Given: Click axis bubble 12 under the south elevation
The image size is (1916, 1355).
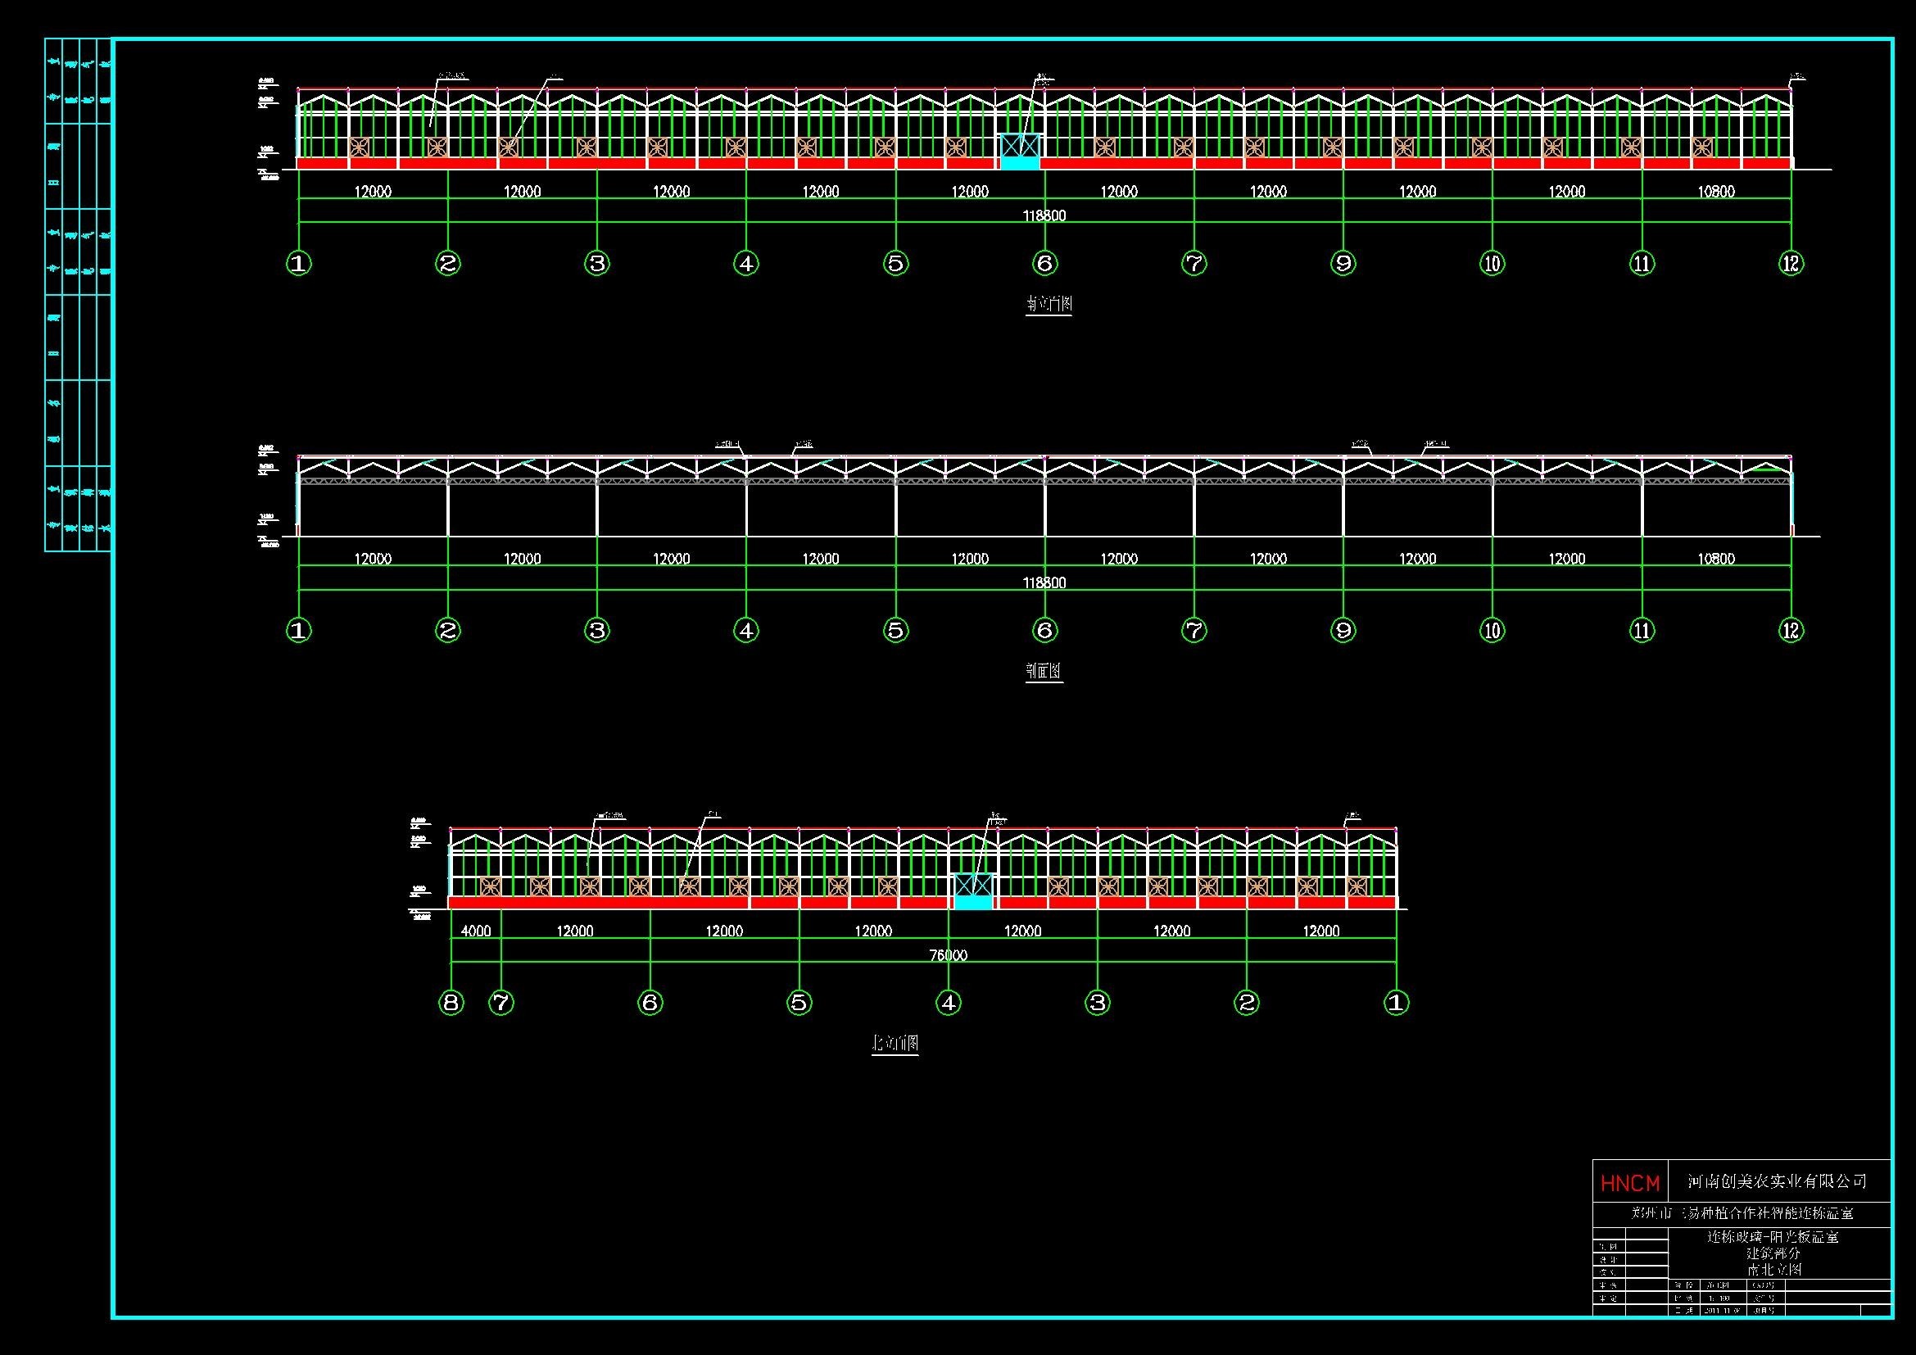Looking at the screenshot, I should (x=1791, y=264).
